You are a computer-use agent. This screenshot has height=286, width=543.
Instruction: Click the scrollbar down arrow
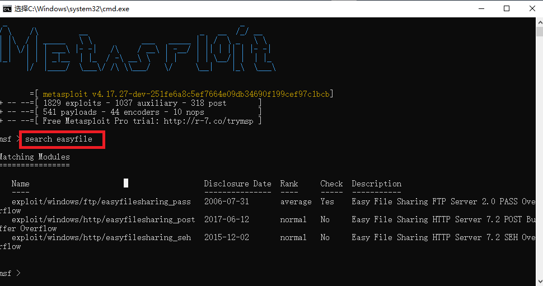(540, 281)
